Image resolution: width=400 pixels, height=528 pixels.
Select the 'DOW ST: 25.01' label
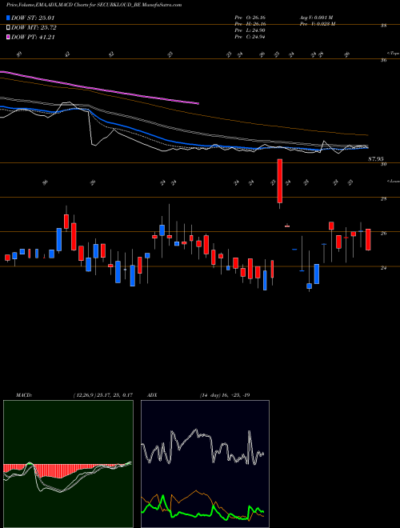coord(33,18)
